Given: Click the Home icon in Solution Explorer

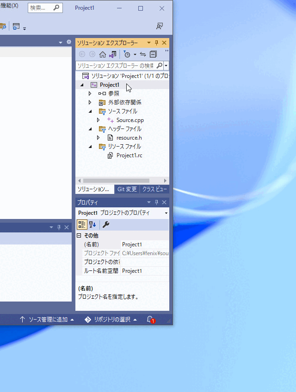Looking at the screenshot, I should (x=102, y=54).
